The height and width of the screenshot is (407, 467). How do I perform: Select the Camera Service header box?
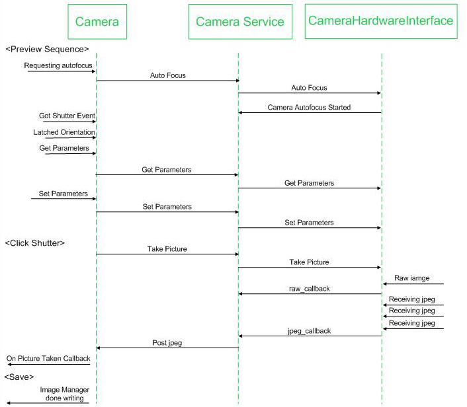click(239, 22)
